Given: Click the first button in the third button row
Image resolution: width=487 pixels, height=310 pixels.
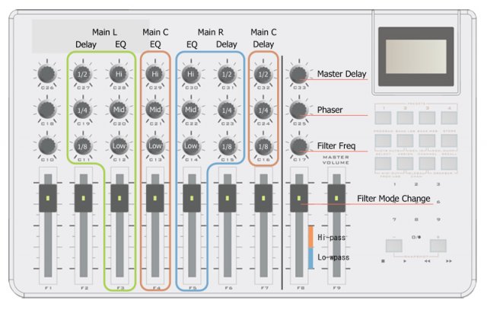Looking at the screenshot, I should tap(383, 164).
